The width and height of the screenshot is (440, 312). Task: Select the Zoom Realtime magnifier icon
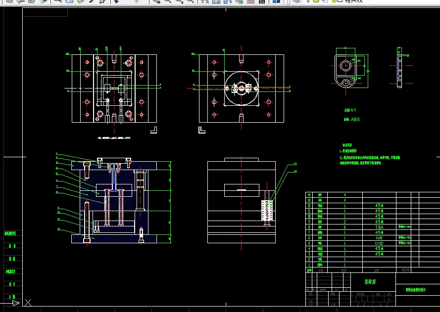click(x=167, y=1)
